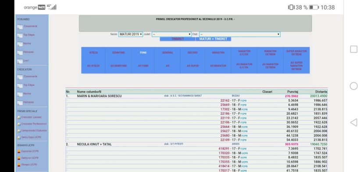This screenshot has height=172, width=364.
Task: Click pigeon ring 170355 - 18 - M
Action: (230, 162)
